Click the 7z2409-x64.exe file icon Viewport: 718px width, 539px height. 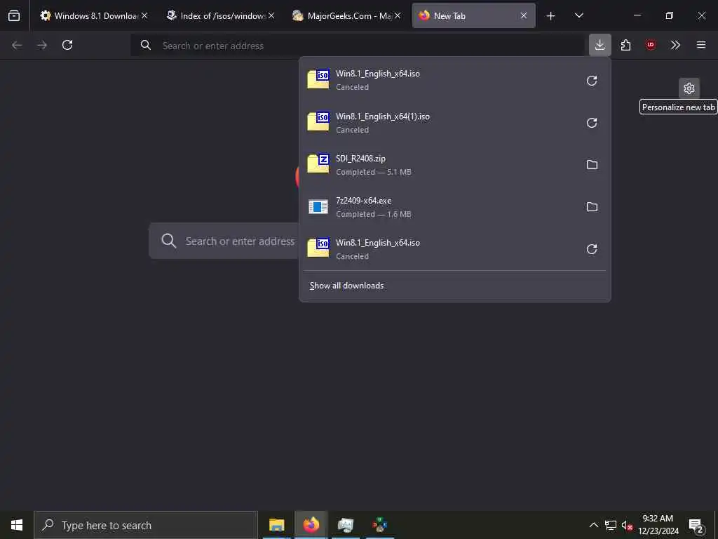click(318, 207)
